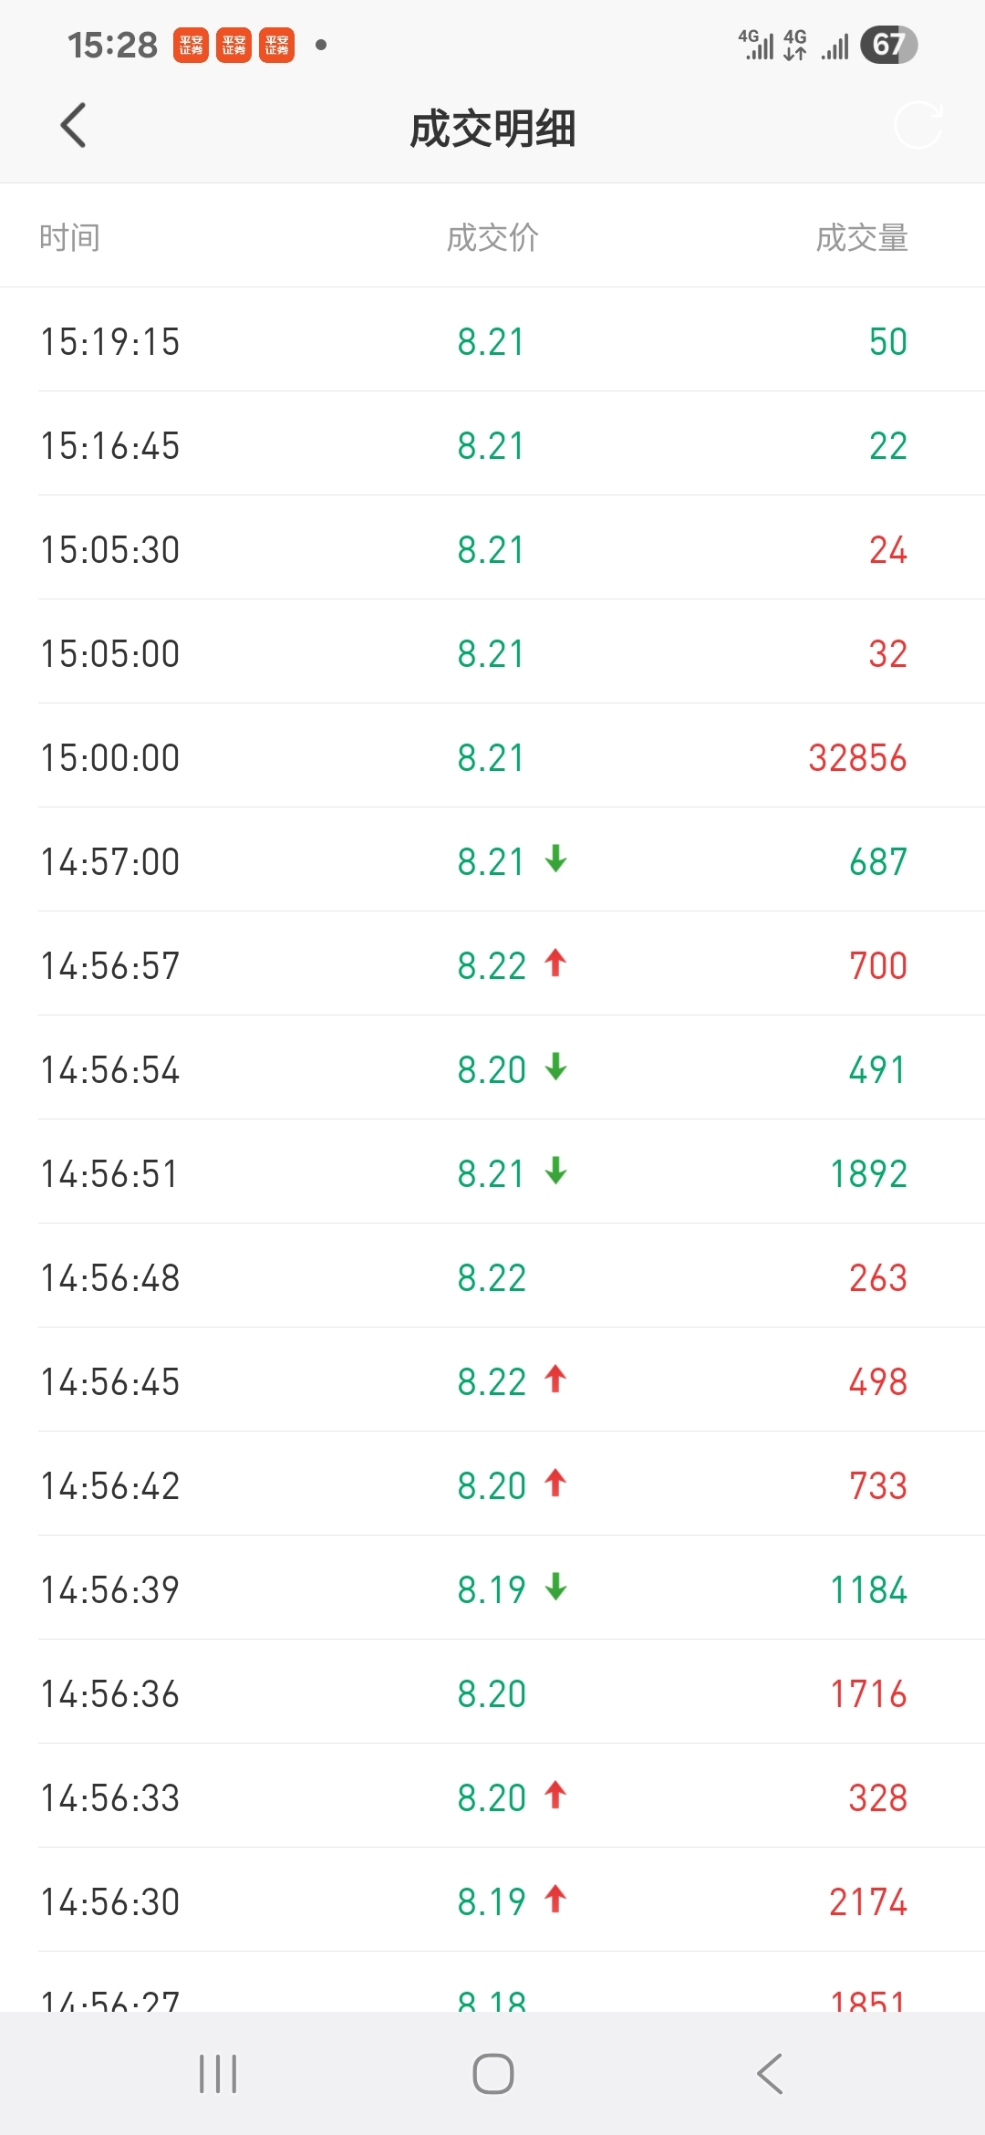Open the Android recent apps button
985x2135 pixels.
pyautogui.click(x=218, y=2074)
